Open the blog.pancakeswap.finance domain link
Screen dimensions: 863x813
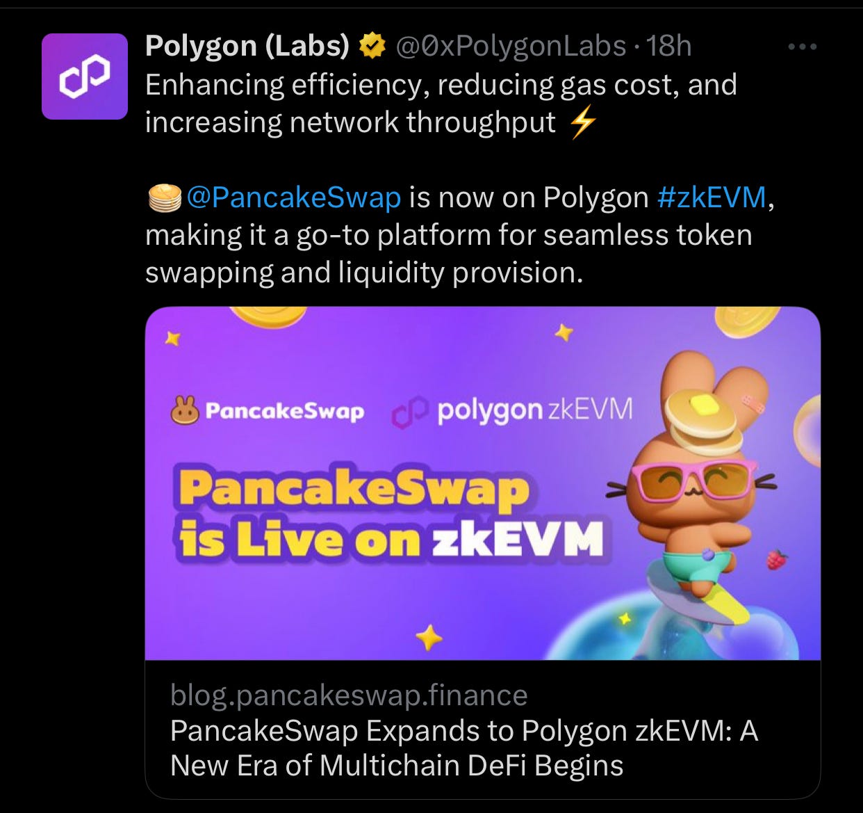click(x=349, y=695)
